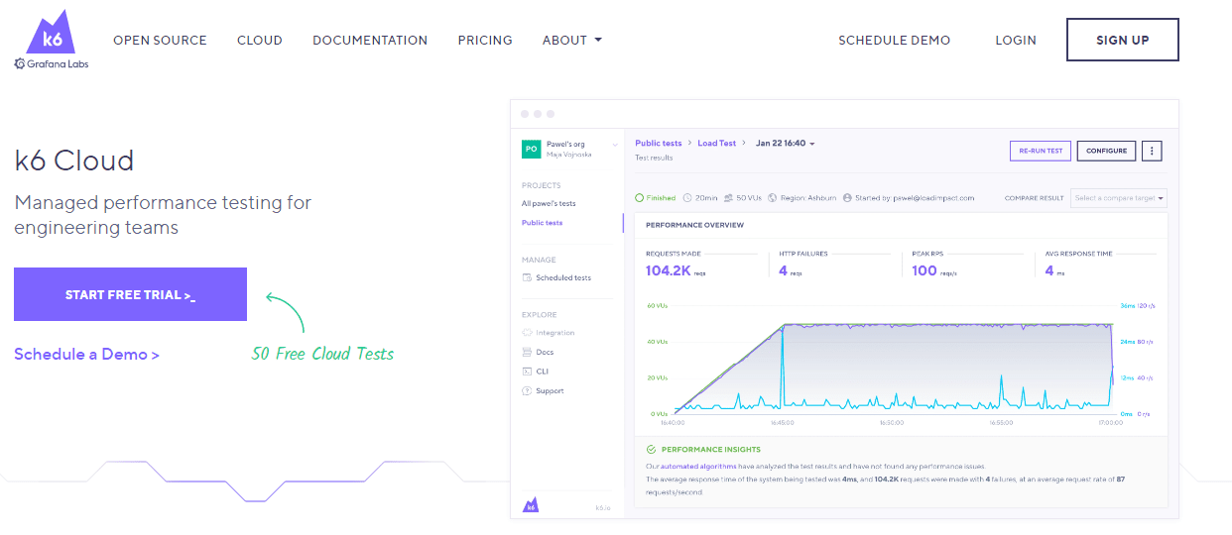The width and height of the screenshot is (1232, 535).
Task: Click the Integration puzzle icon
Action: coord(527,333)
